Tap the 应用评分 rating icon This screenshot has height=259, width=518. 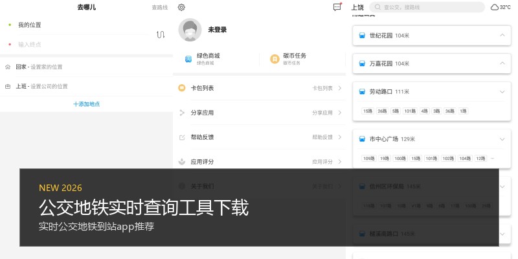tap(182, 161)
